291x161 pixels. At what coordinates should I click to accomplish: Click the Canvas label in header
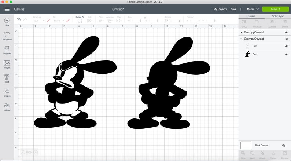tap(19, 9)
